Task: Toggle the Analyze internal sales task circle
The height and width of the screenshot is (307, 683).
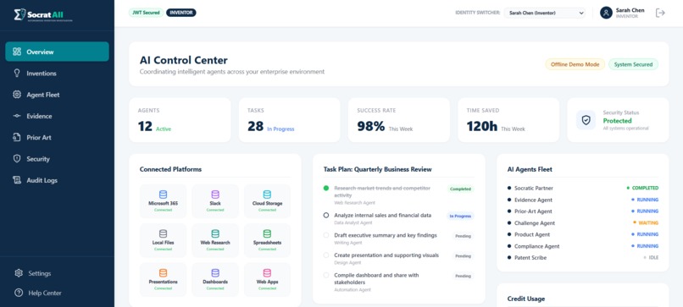Action: (x=325, y=216)
